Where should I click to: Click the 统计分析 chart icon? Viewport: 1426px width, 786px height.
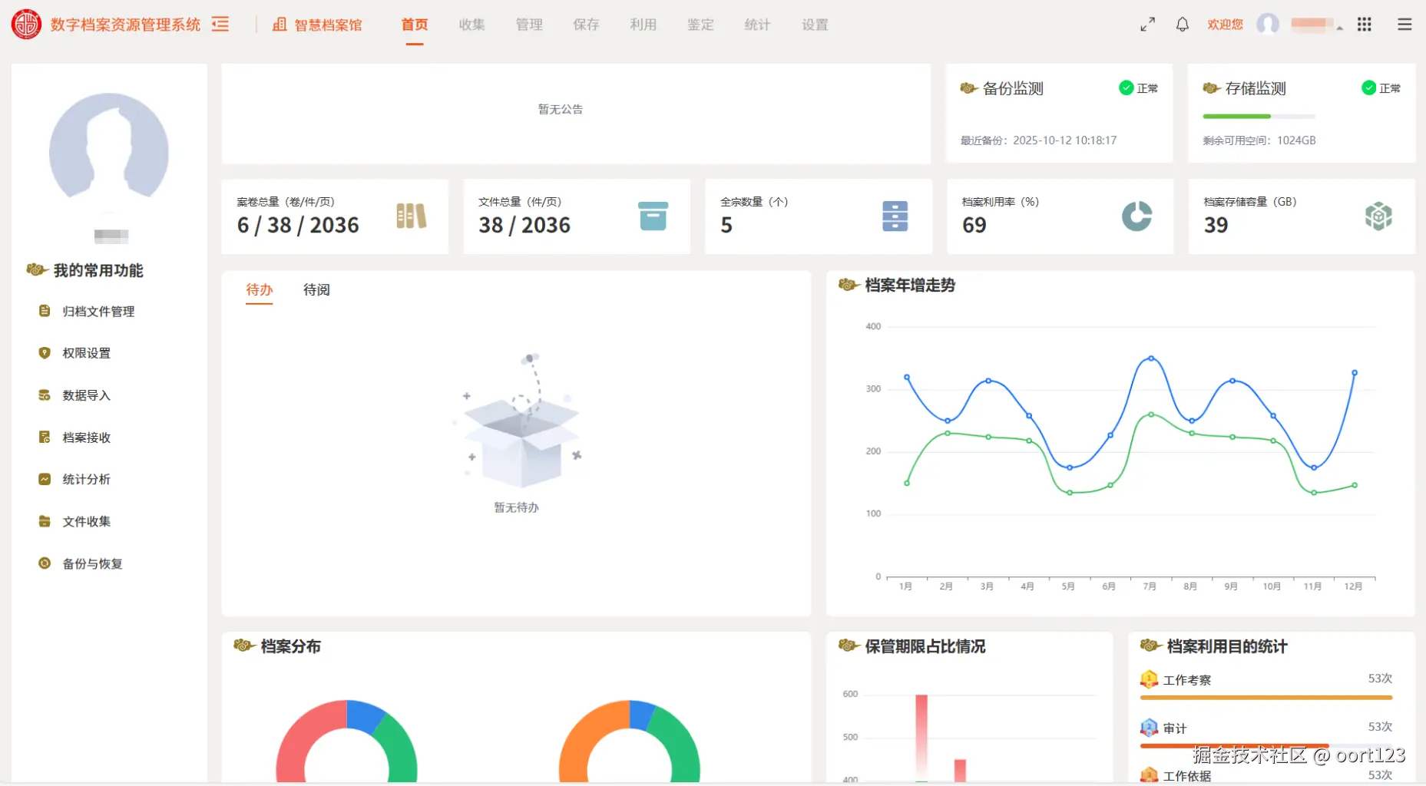pos(45,479)
